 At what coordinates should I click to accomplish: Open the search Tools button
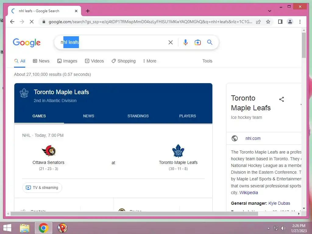pyautogui.click(x=207, y=61)
